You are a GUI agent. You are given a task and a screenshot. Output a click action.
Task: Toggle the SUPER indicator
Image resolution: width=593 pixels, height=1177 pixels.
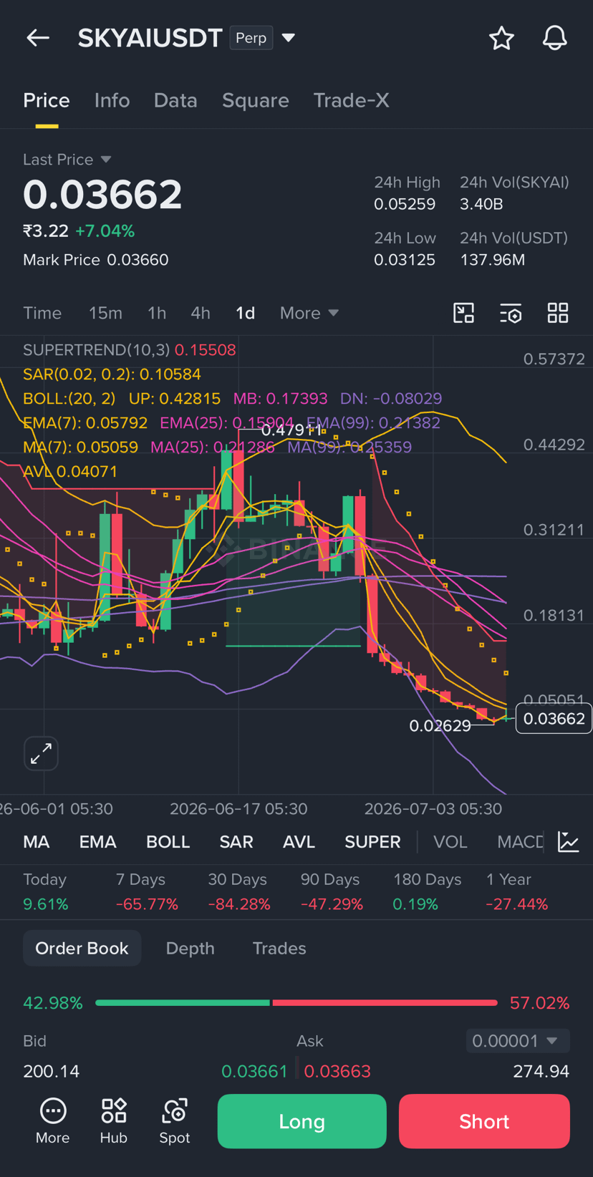pos(372,842)
